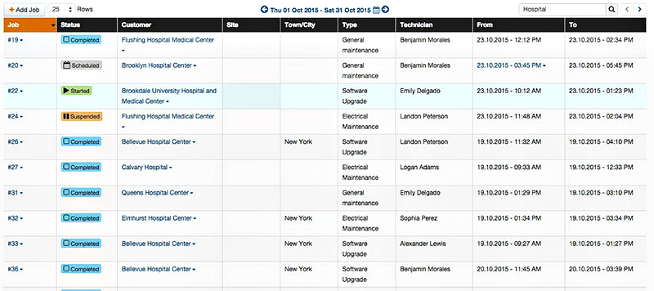Image resolution: width=654 pixels, height=291 pixels.
Task: Click the Completed status badge for job #33
Action: [x=81, y=244]
